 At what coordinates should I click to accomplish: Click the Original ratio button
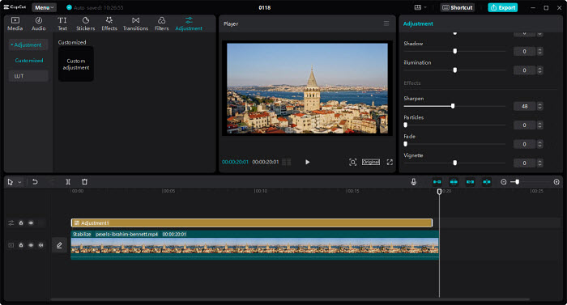tap(371, 162)
